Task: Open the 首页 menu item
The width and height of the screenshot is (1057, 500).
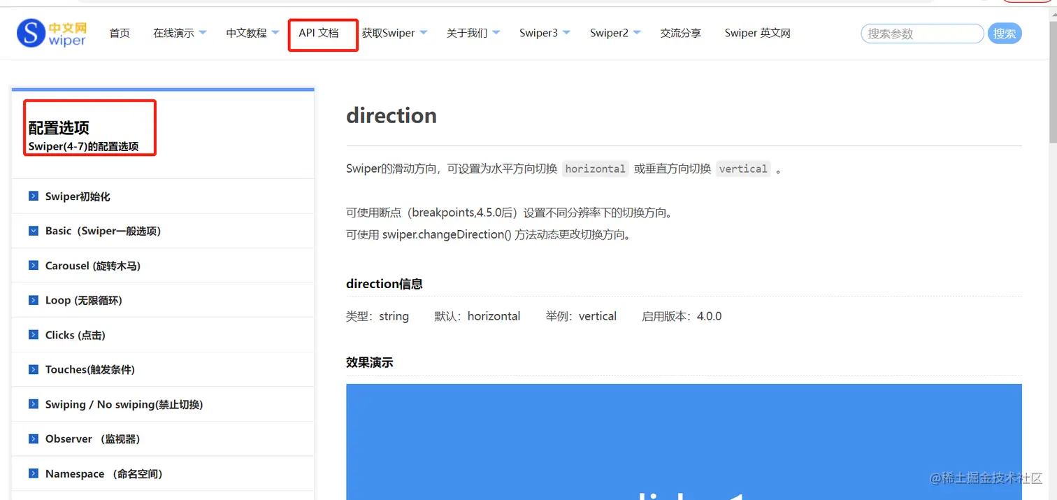Action: pyautogui.click(x=120, y=33)
